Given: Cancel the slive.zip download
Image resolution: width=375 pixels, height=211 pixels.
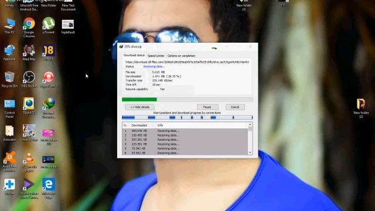Looking at the screenshot, I should coord(235,107).
